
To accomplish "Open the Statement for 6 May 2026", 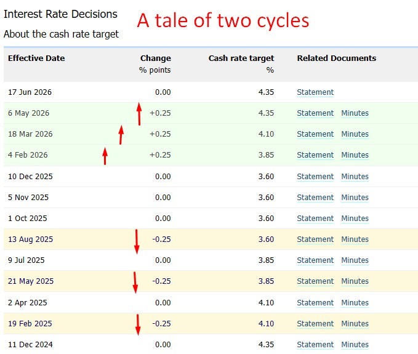I will click(x=315, y=113).
